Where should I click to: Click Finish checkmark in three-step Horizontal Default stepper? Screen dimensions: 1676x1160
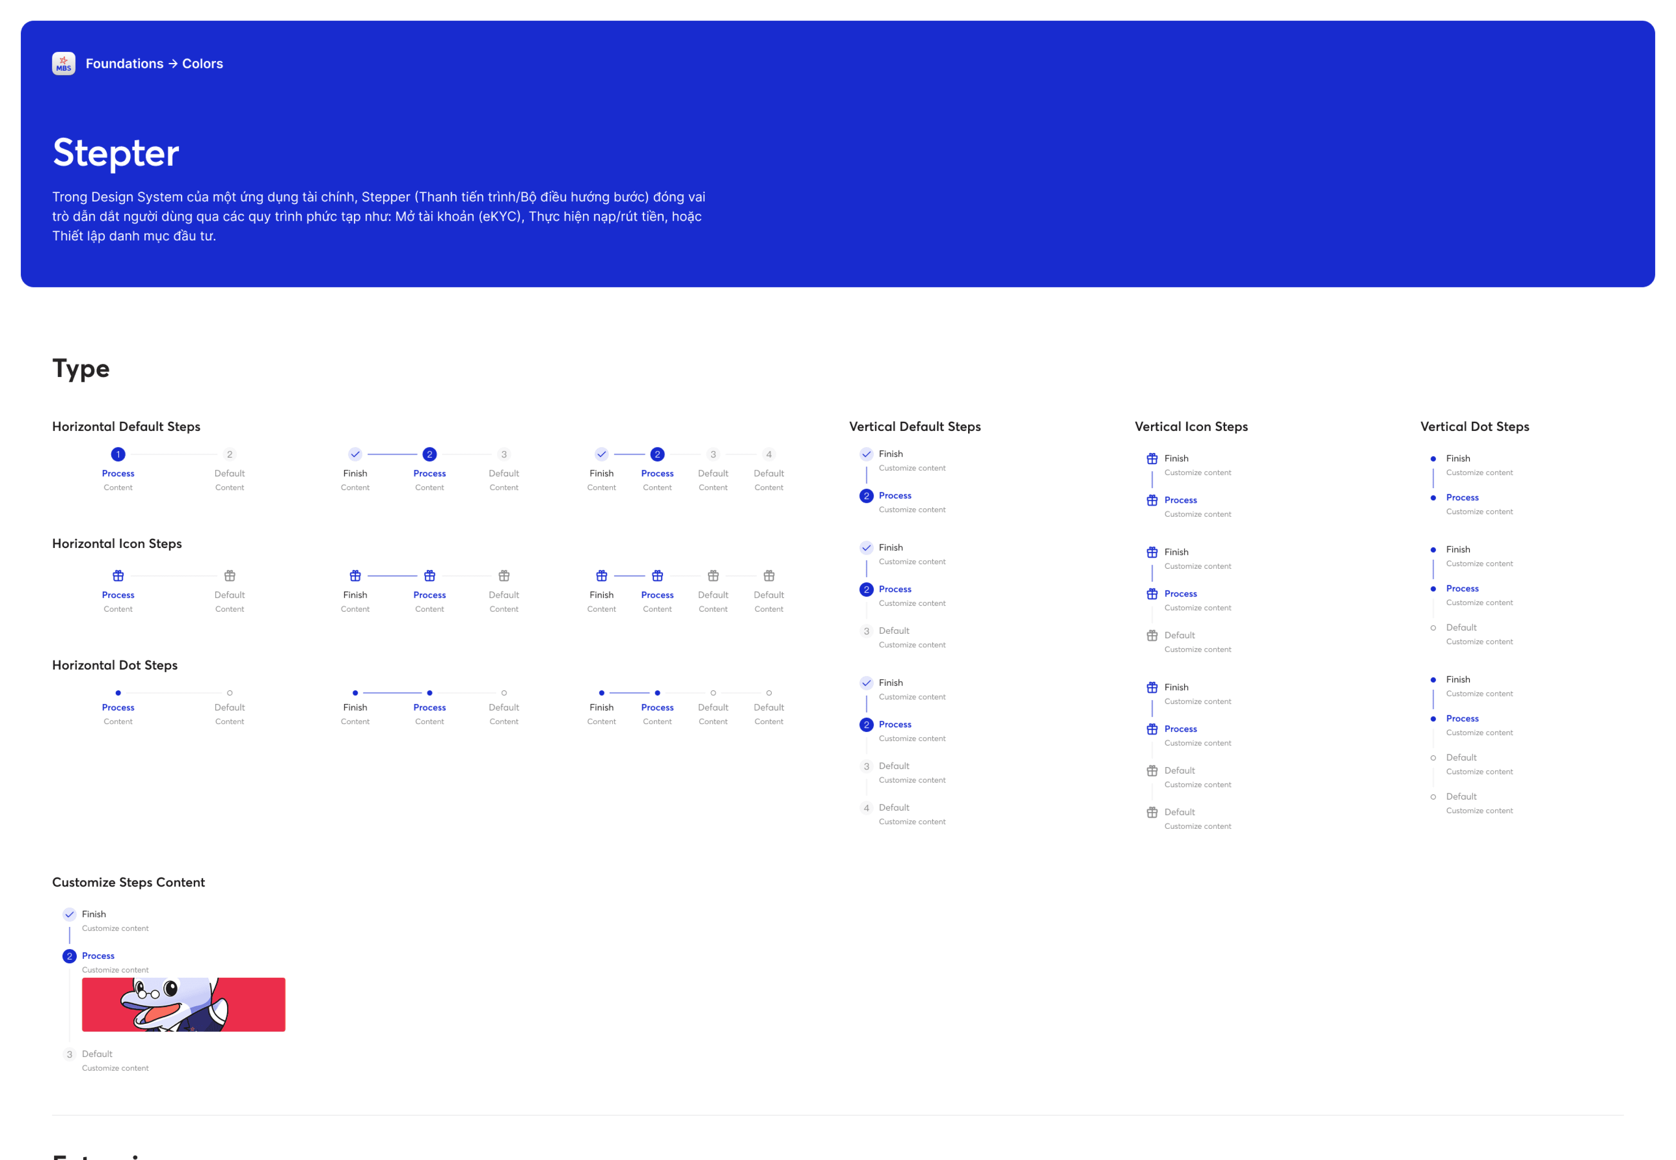[355, 454]
